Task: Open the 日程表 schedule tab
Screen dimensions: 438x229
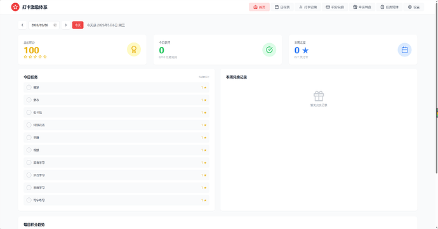Action: 282,7
